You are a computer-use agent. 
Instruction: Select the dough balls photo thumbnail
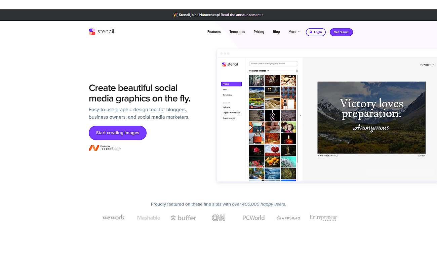tap(272, 104)
